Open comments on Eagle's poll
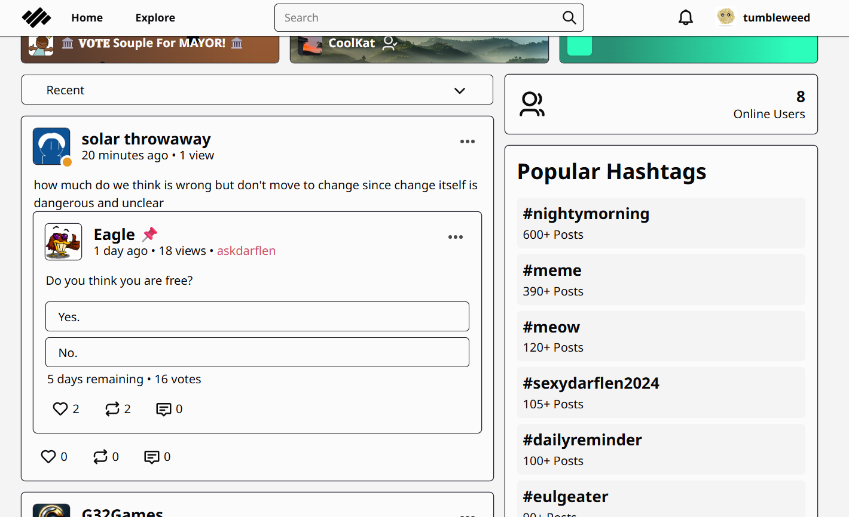 (163, 409)
